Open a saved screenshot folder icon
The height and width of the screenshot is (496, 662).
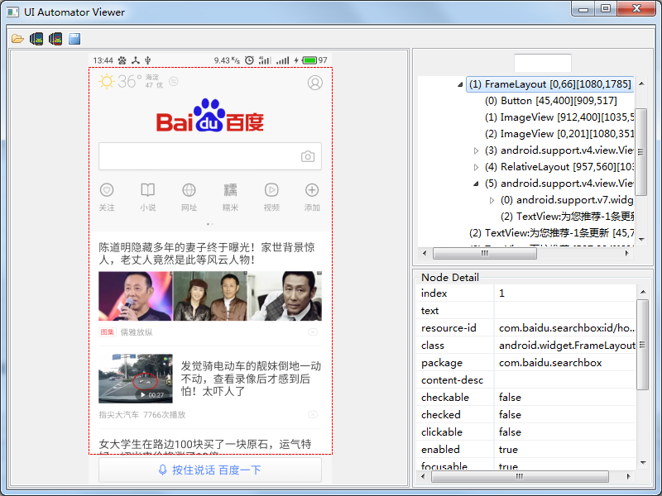(17, 39)
